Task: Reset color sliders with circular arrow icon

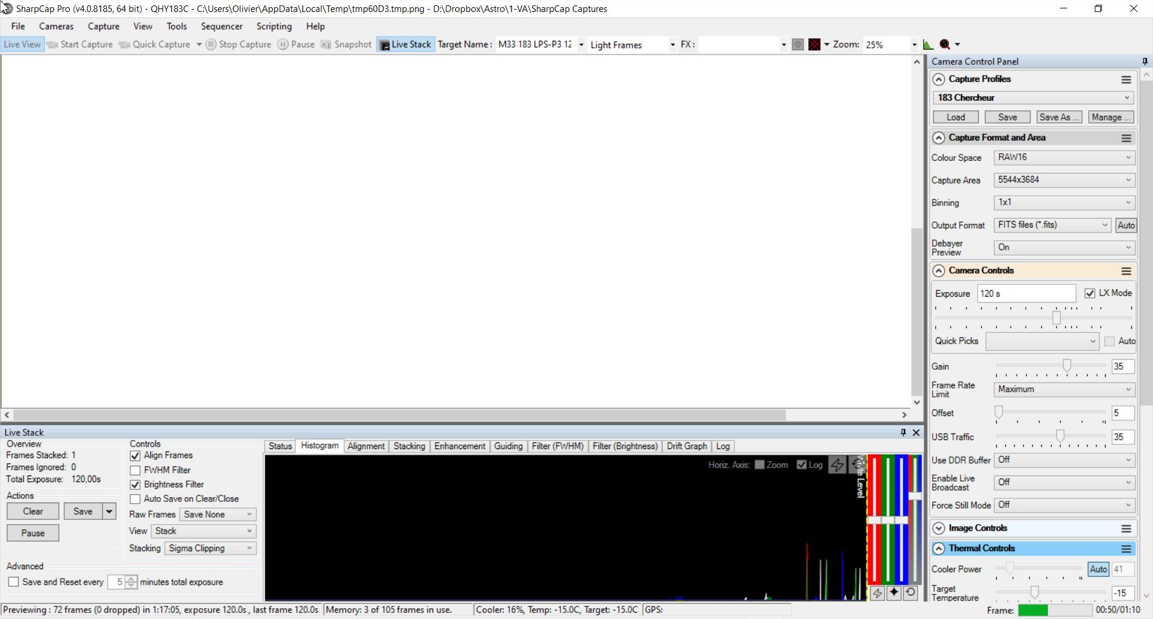Action: click(910, 593)
